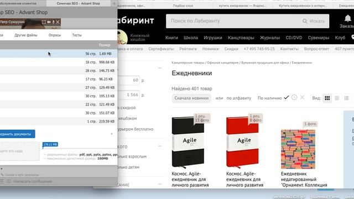Screen dimensions: 354x199
Task: Toggle the camera icon on presenter video
Action: (x=49, y=22)
